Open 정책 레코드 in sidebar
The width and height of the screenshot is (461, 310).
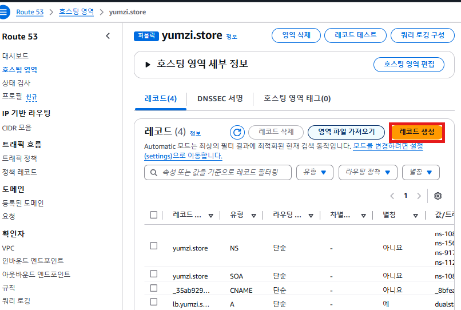[19, 172]
